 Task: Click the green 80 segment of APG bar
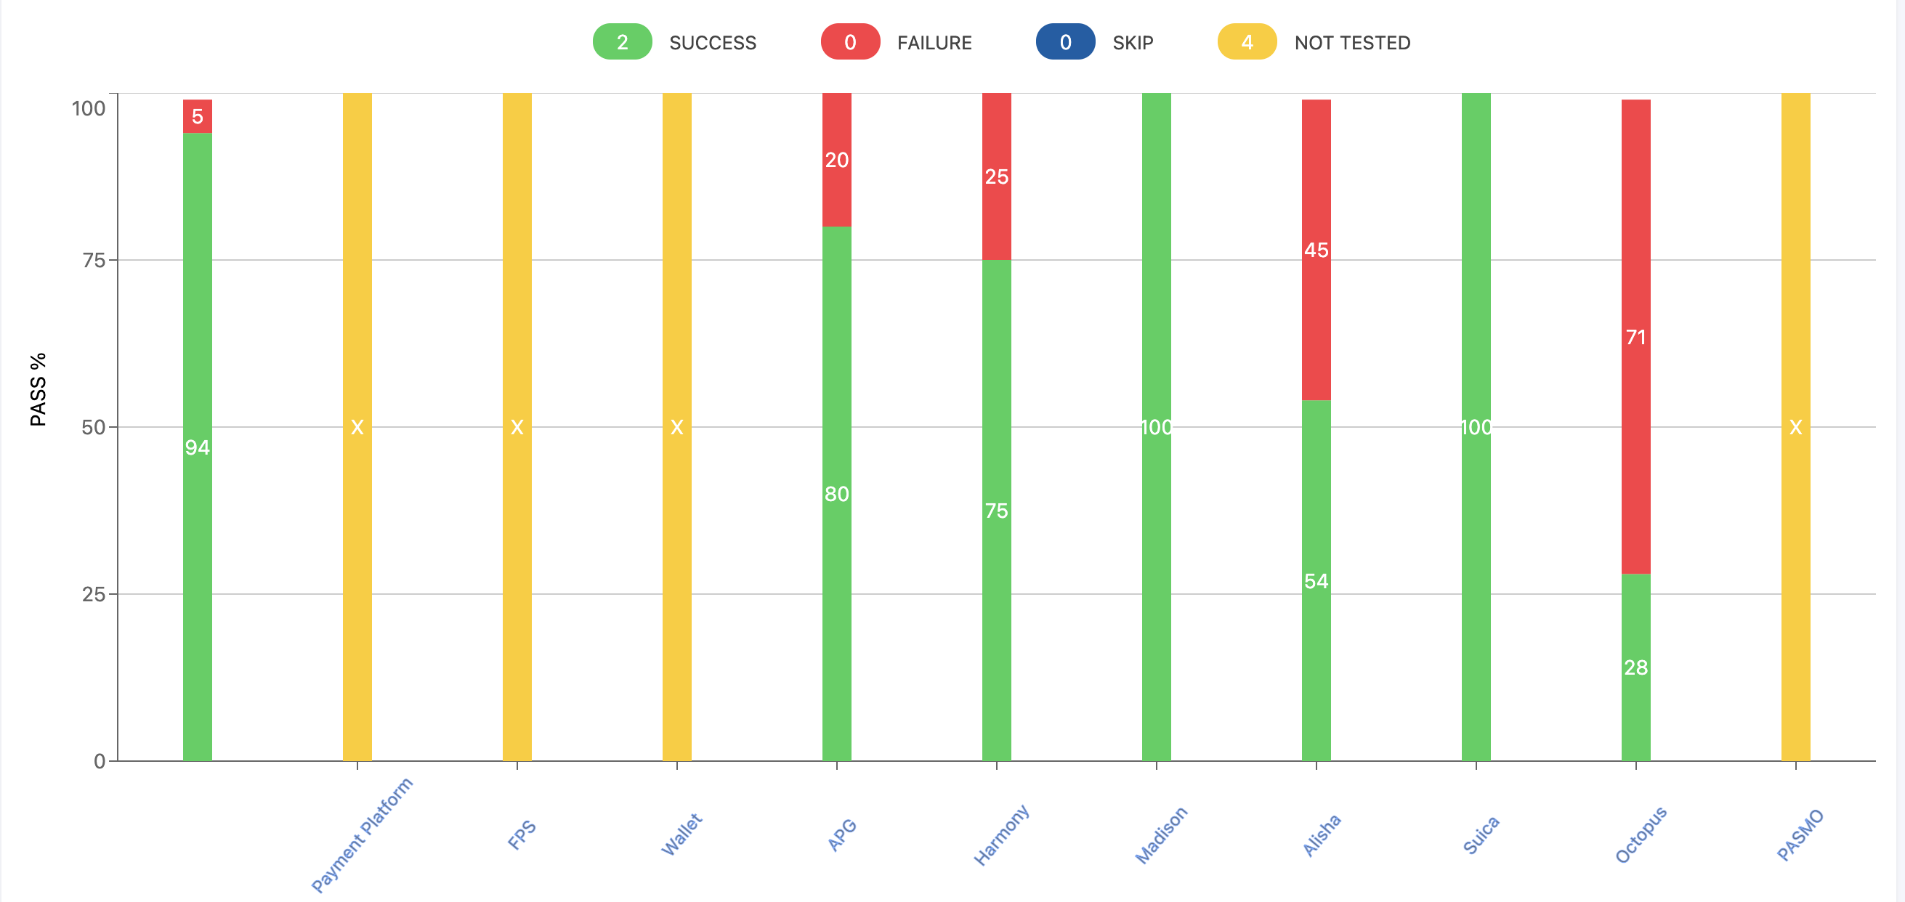pos(836,493)
